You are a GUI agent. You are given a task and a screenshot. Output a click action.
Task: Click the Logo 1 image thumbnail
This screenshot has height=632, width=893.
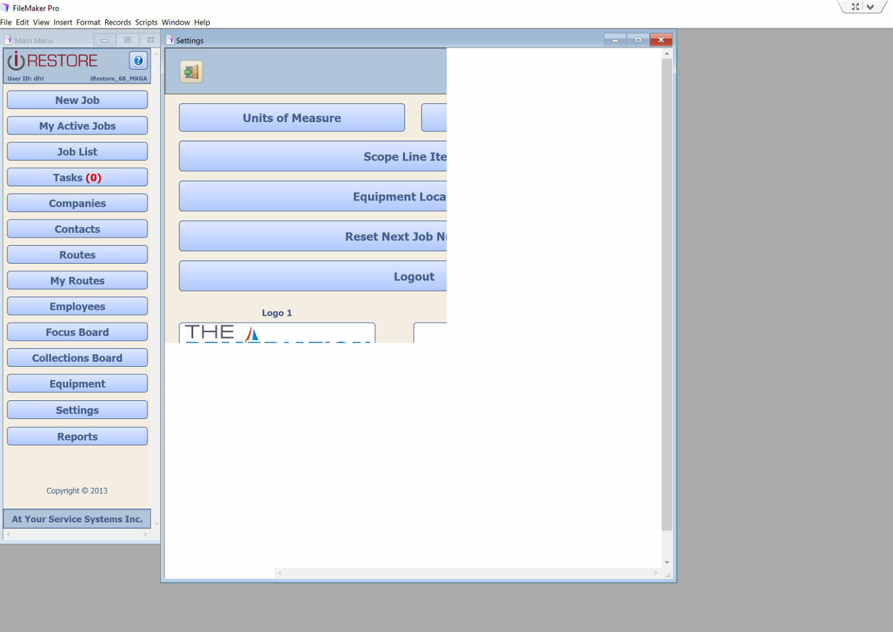tap(277, 333)
